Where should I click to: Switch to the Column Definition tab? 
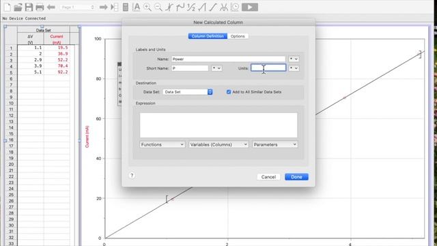208,36
